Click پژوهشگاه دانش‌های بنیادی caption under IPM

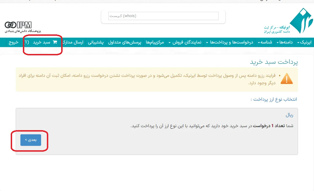pyautogui.click(x=23, y=31)
